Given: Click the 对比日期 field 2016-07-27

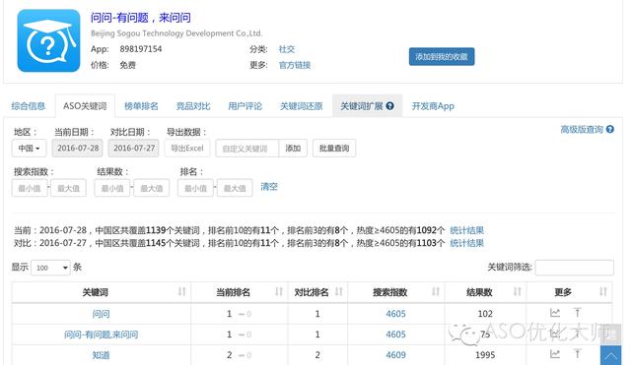Looking at the screenshot, I should 134,149.
